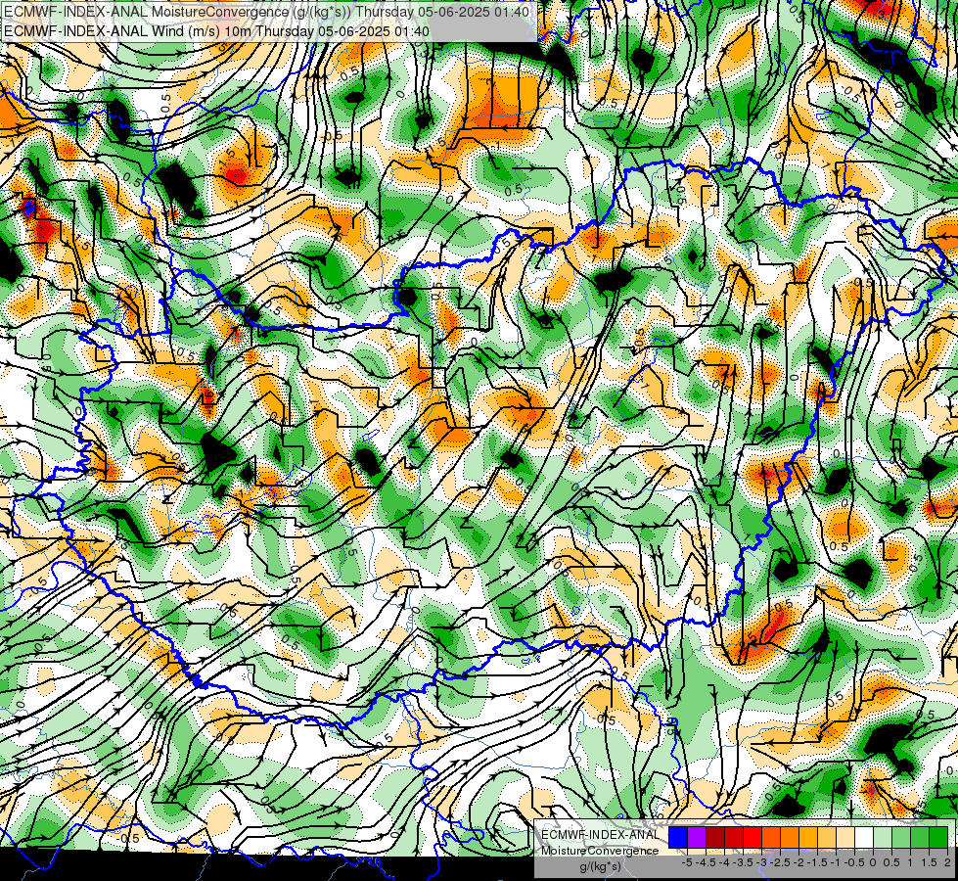Image resolution: width=958 pixels, height=881 pixels.
Task: Click the Wind (m/s) 10m title line
Action: (x=216, y=30)
